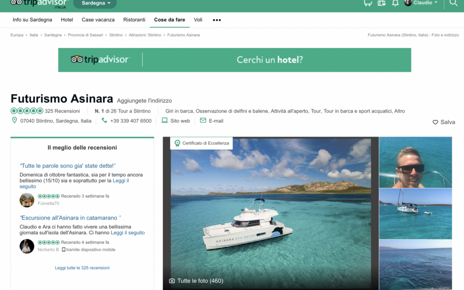Open Attrazioni: Stintino breadcrumb
Screen dimensions: 464x290
pyautogui.click(x=145, y=35)
